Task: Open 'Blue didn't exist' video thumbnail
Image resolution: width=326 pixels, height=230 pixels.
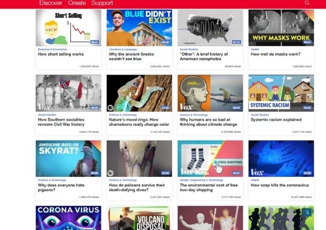Action: pyautogui.click(x=139, y=28)
